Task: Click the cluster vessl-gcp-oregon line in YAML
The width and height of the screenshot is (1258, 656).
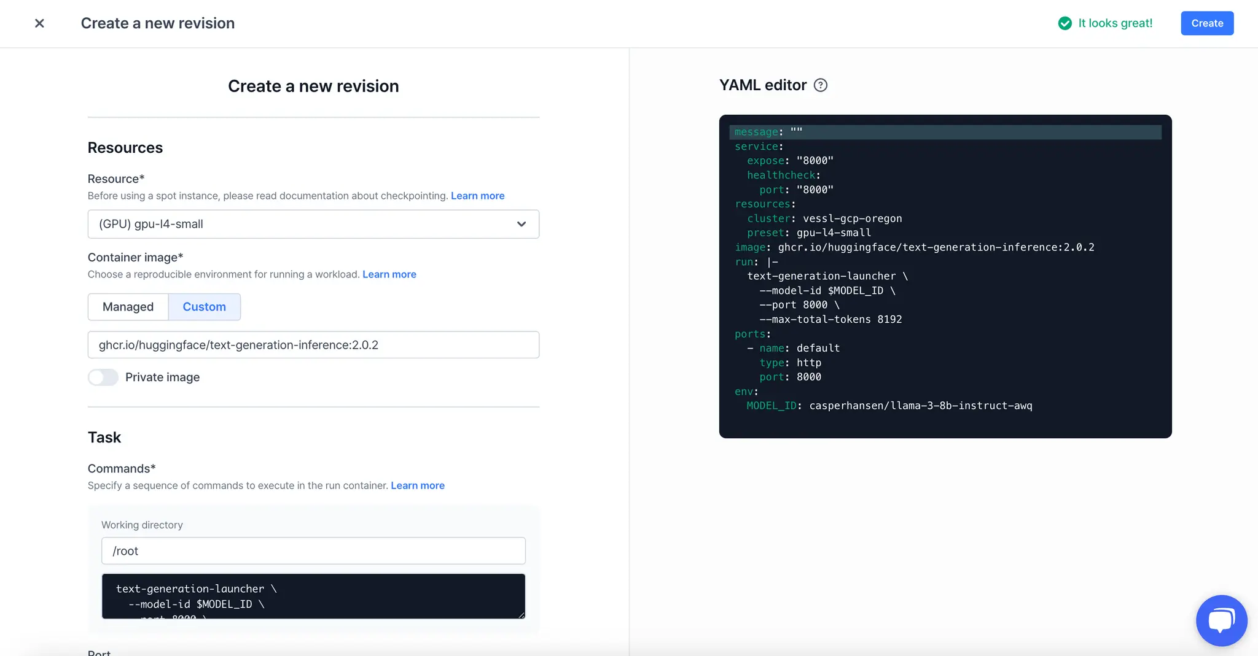Action: [x=824, y=218]
